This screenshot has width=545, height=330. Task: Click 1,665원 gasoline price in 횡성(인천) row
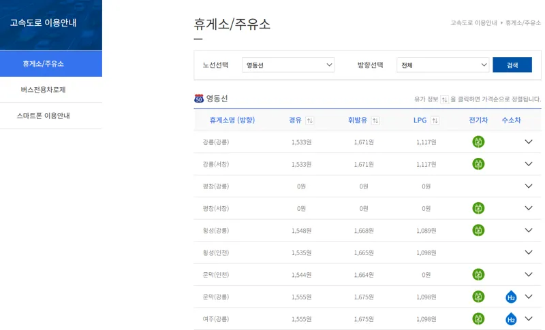(364, 253)
